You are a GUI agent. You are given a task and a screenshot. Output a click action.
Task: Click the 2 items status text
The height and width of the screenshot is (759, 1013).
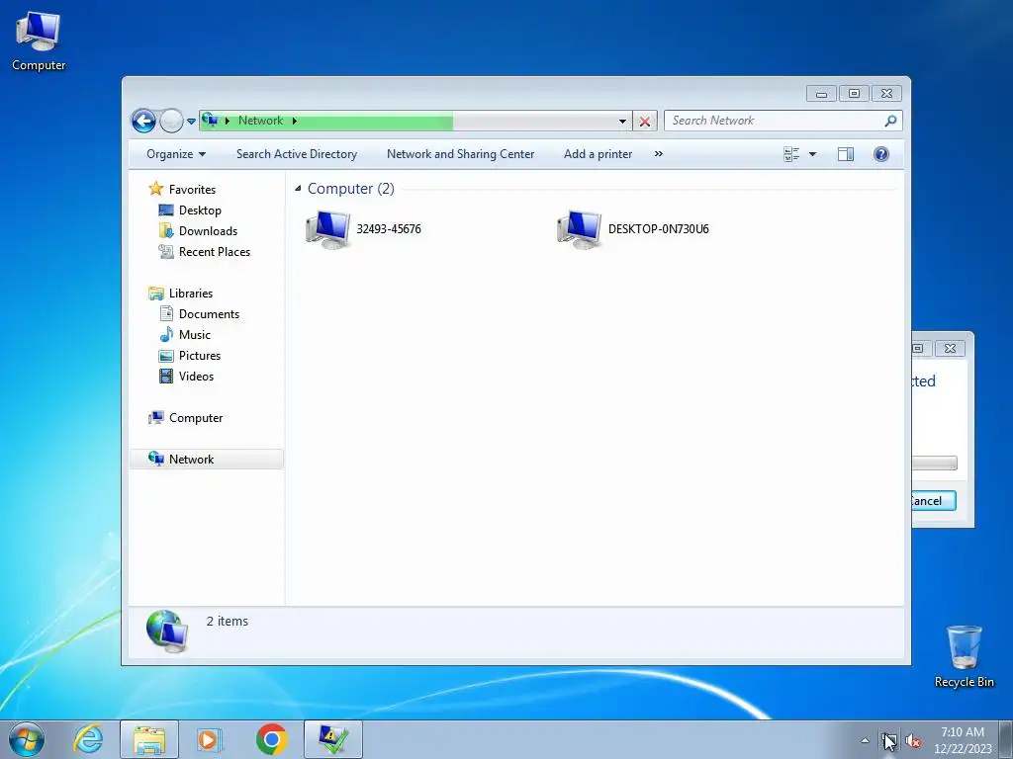(227, 621)
